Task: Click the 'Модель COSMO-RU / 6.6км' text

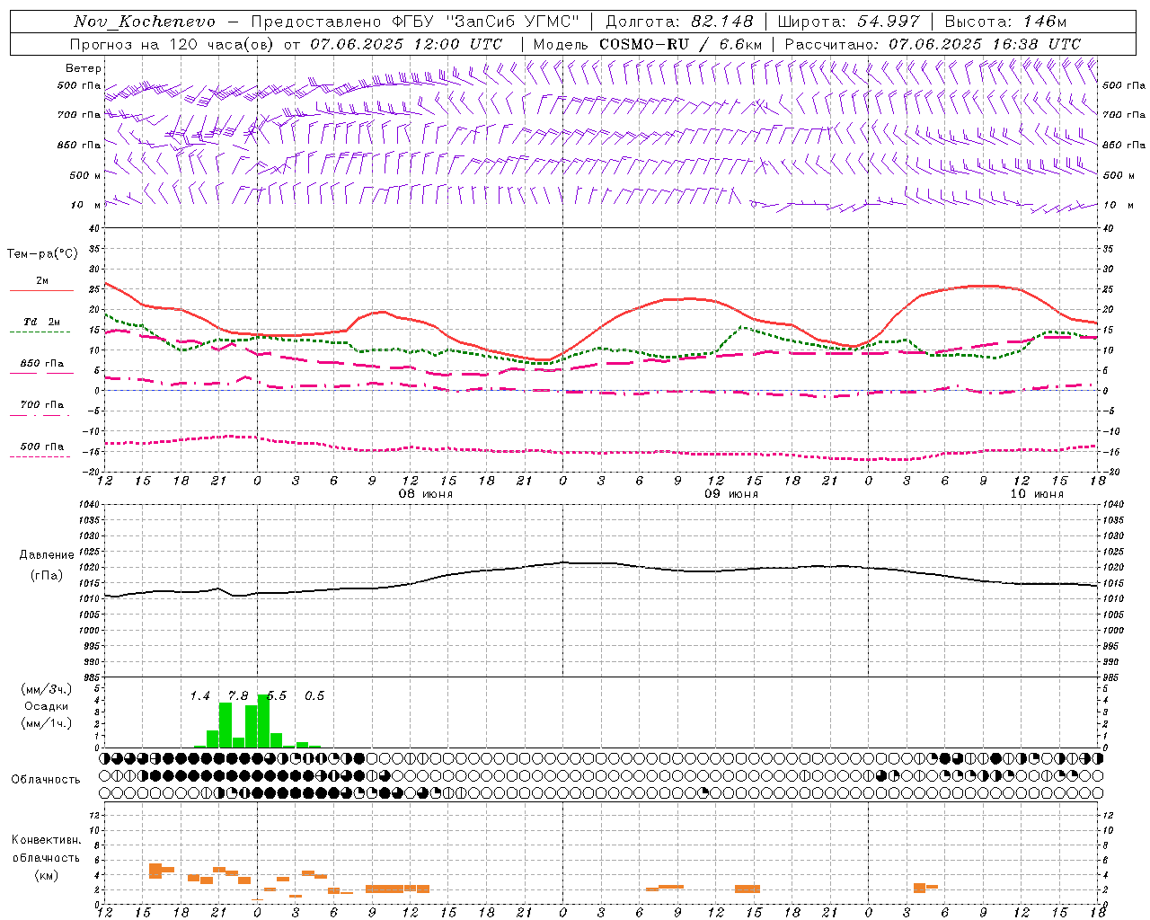Action: 648,44
